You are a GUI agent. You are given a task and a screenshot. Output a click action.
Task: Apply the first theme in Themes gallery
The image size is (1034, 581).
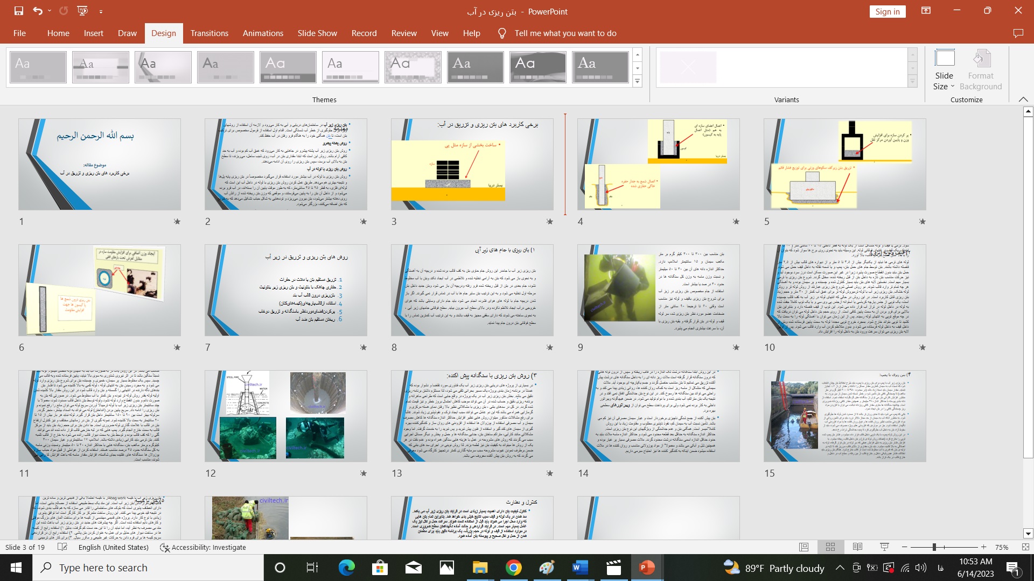[38, 67]
